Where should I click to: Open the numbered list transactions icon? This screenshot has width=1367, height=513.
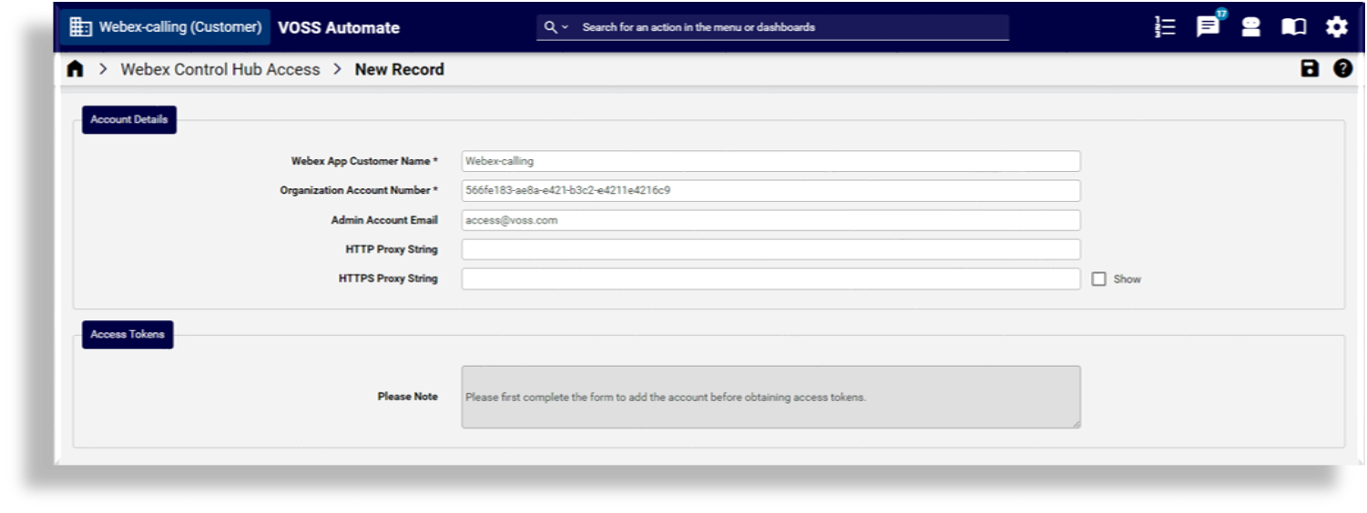(1165, 27)
